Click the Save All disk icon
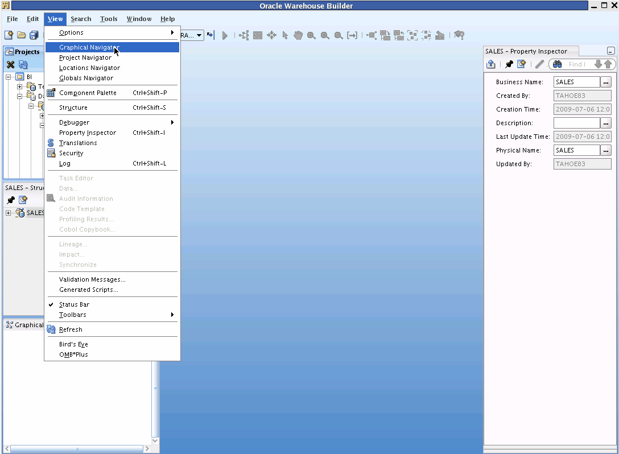Image resolution: width=619 pixels, height=454 pixels. pyautogui.click(x=34, y=35)
